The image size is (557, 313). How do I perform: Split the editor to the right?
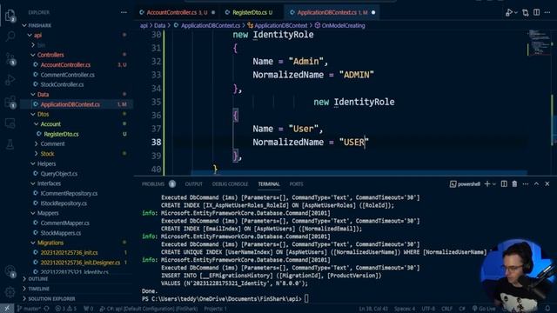click(536, 12)
